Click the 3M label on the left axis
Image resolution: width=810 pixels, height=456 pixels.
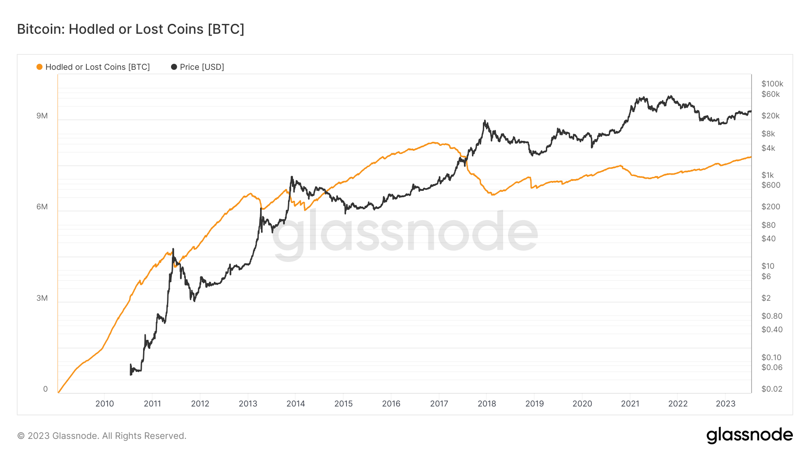(x=42, y=298)
